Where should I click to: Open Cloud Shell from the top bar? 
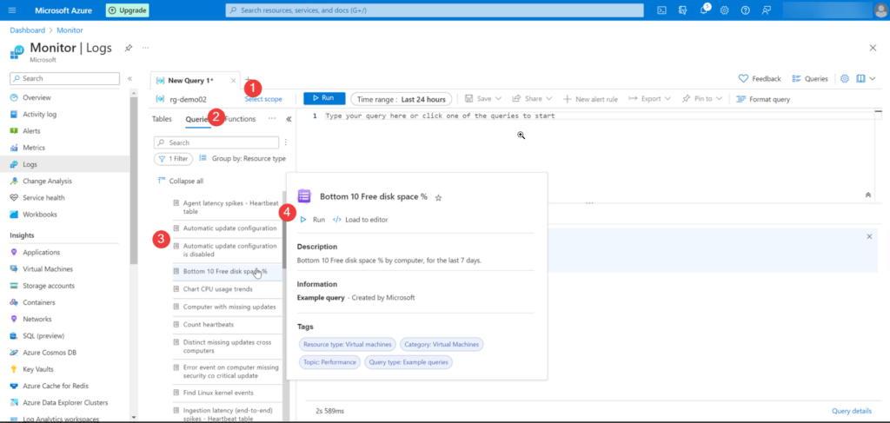tap(661, 10)
